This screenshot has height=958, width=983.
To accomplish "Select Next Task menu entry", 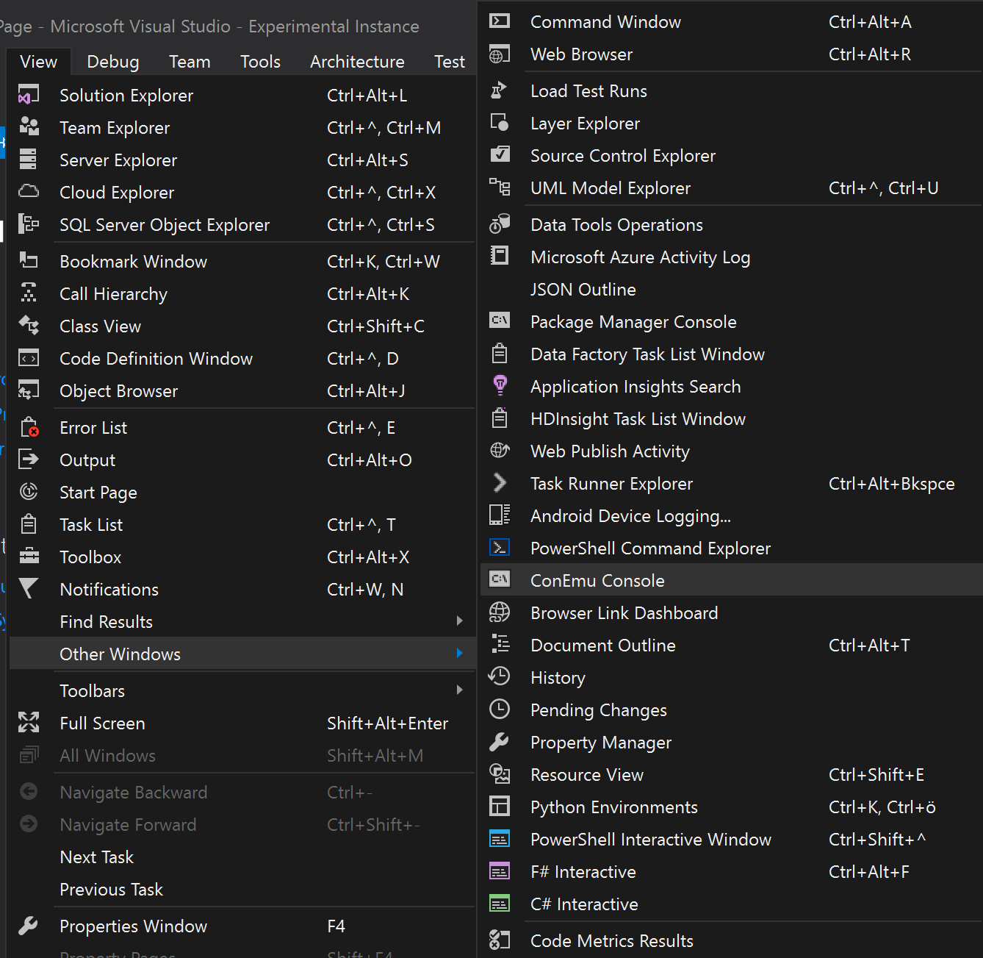I will coord(242,857).
